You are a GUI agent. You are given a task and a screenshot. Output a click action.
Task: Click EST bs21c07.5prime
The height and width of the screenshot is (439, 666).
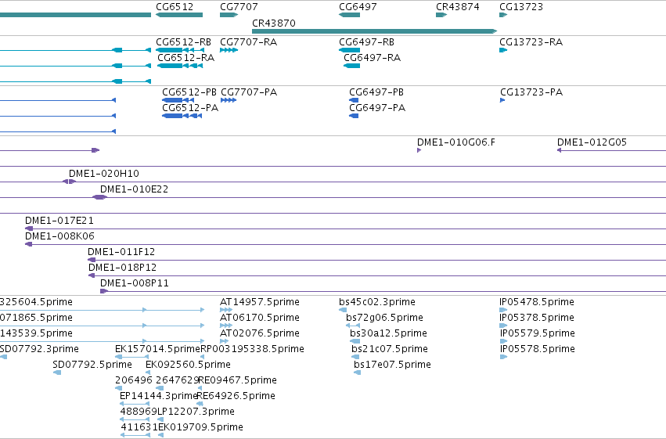point(355,357)
